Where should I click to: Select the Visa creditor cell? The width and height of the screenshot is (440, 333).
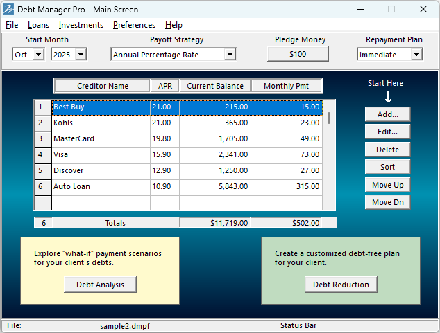pyautogui.click(x=101, y=156)
